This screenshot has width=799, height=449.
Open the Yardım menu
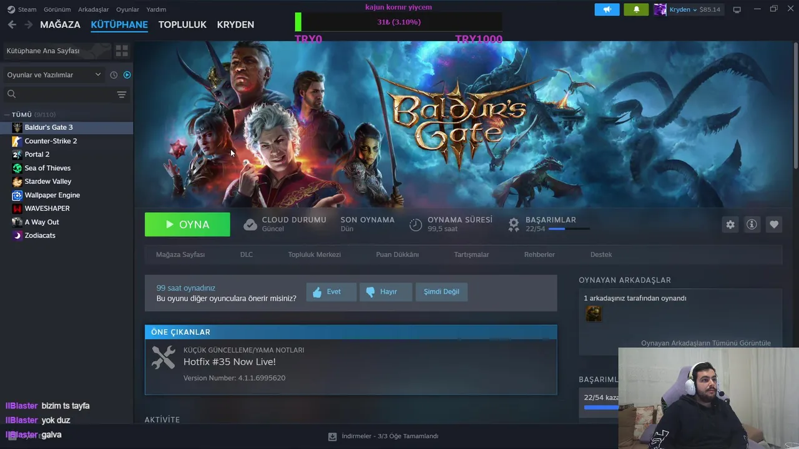coord(156,9)
